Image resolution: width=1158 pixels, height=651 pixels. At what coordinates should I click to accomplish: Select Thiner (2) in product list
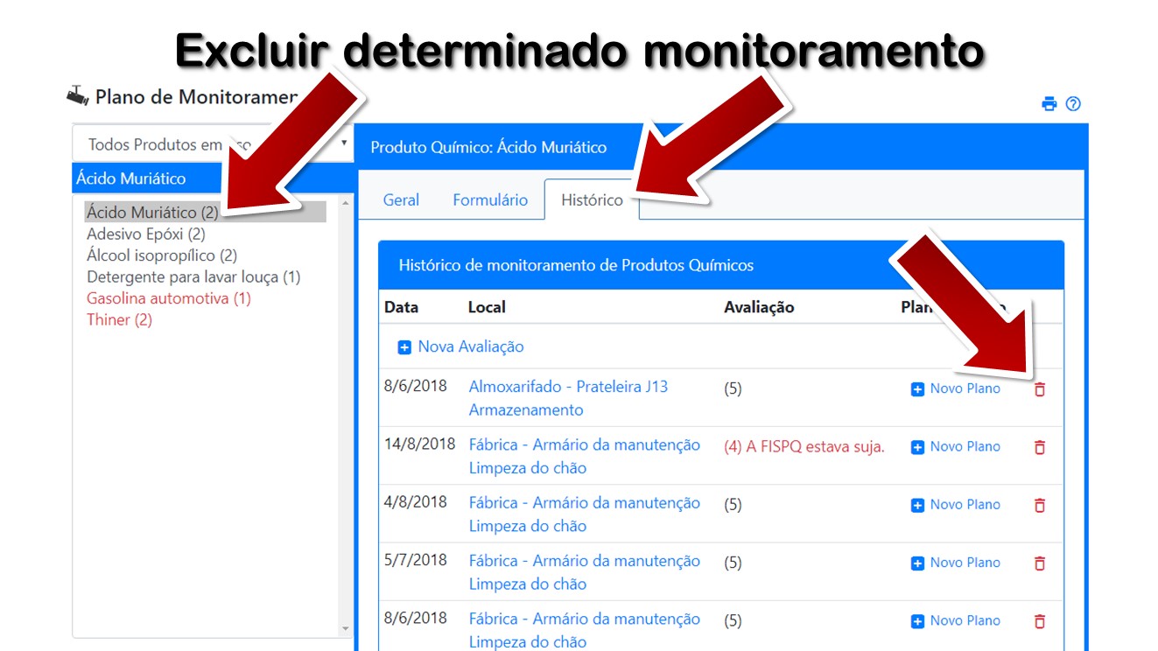119,319
